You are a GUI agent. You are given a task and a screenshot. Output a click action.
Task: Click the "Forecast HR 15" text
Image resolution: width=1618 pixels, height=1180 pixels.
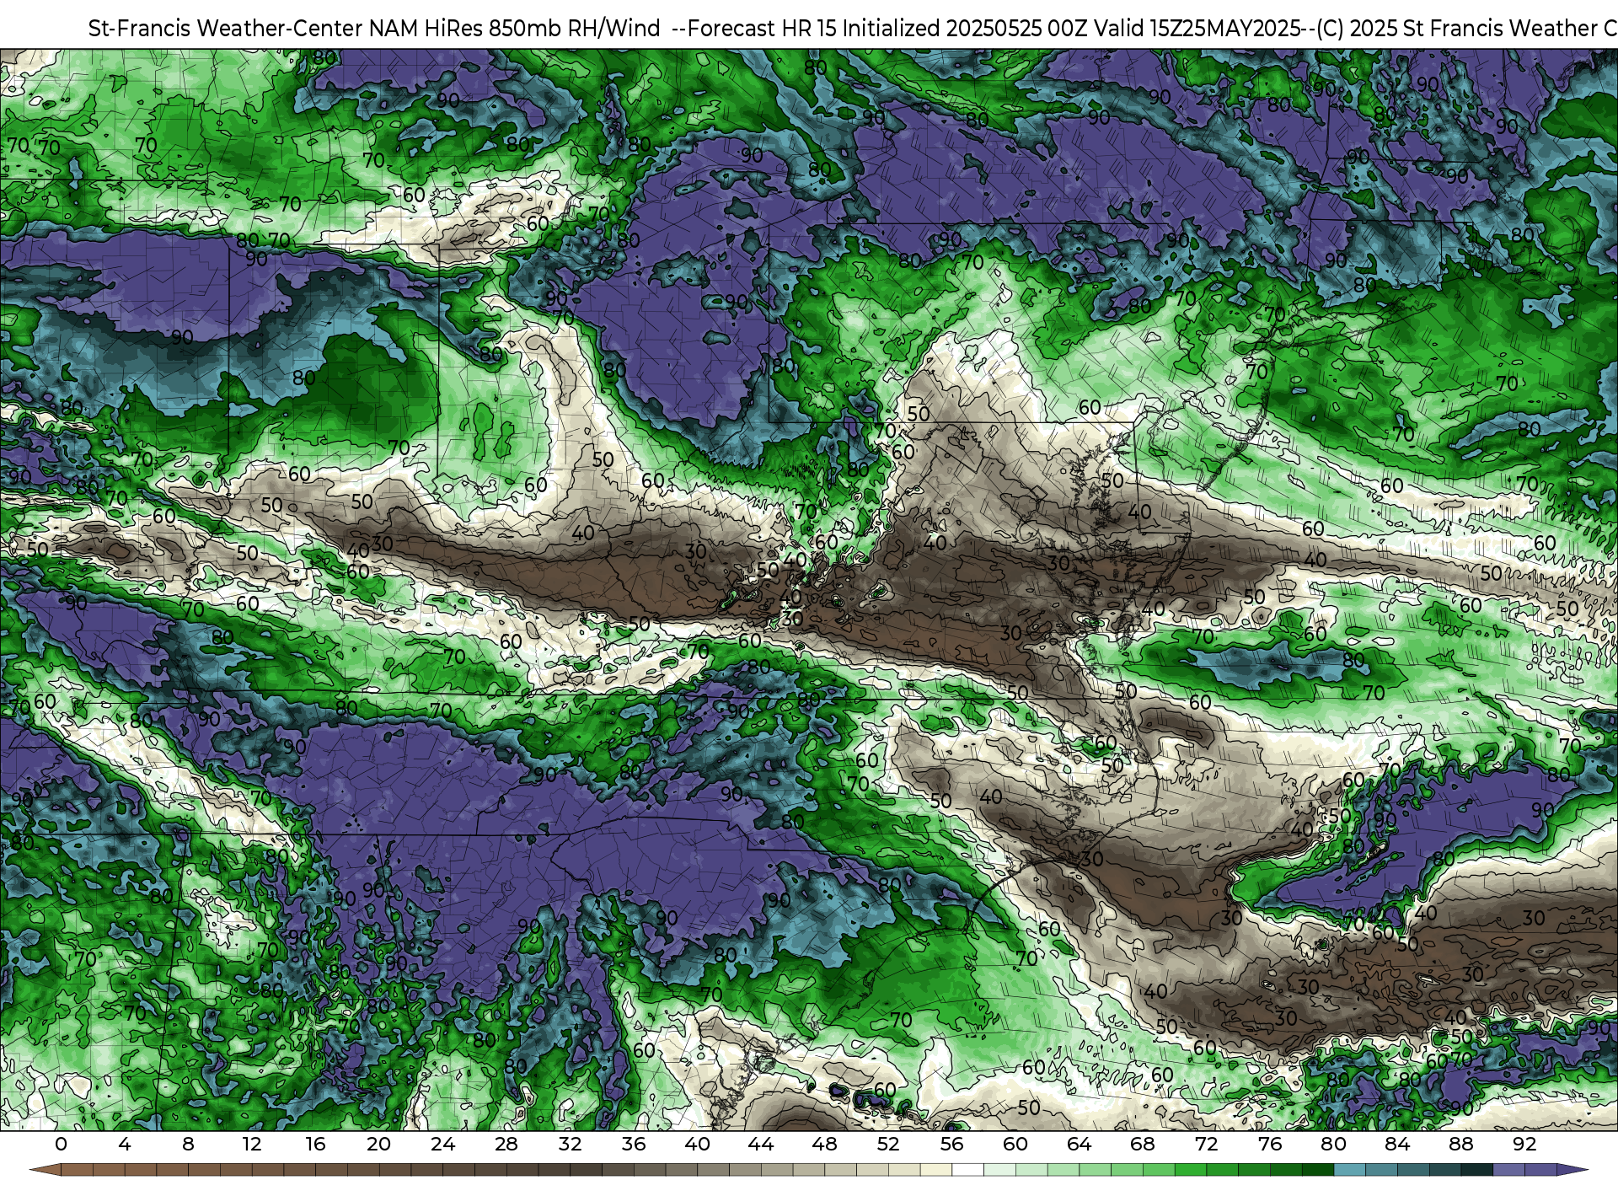tap(763, 29)
